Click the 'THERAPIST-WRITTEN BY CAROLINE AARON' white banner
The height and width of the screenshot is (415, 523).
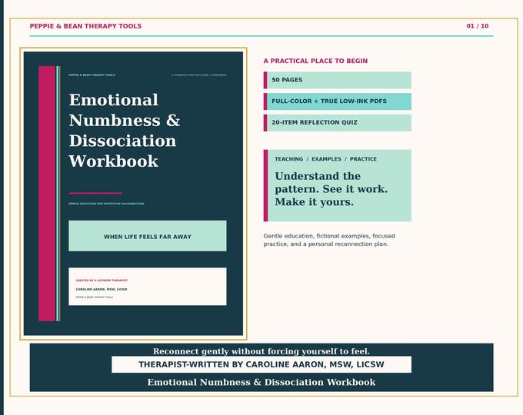pos(261,364)
